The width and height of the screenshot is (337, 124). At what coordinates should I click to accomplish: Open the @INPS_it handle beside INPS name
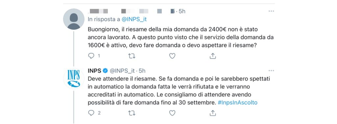point(122,71)
